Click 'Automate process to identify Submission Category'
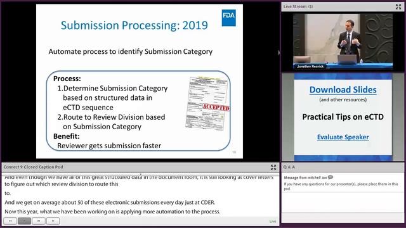Viewport: 406px width, 228px height. coord(131,51)
